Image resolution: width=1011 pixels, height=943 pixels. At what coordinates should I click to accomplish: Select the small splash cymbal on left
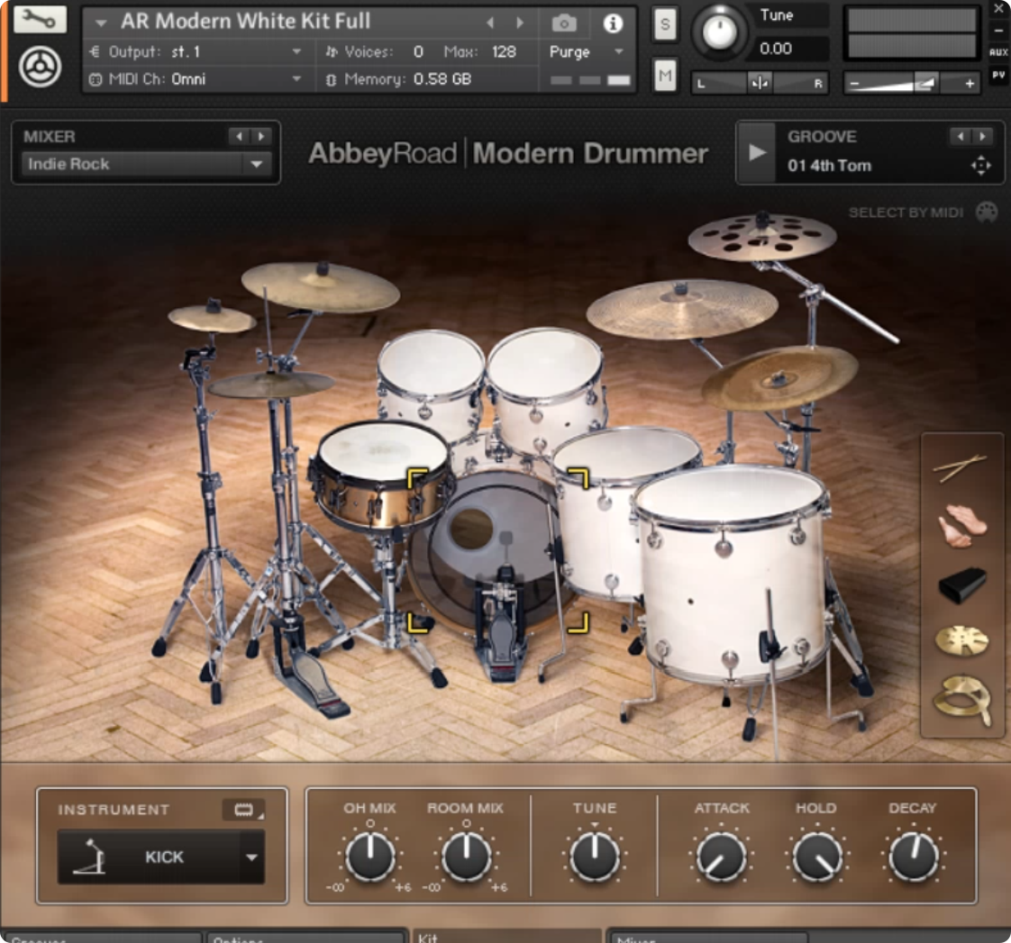[212, 317]
